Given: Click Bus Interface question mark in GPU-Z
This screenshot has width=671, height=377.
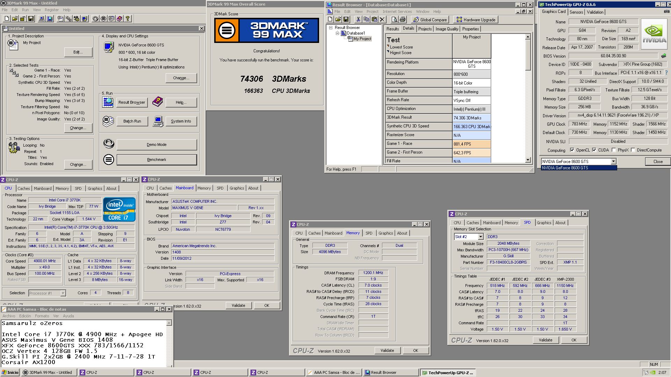Looking at the screenshot, I should pos(666,73).
